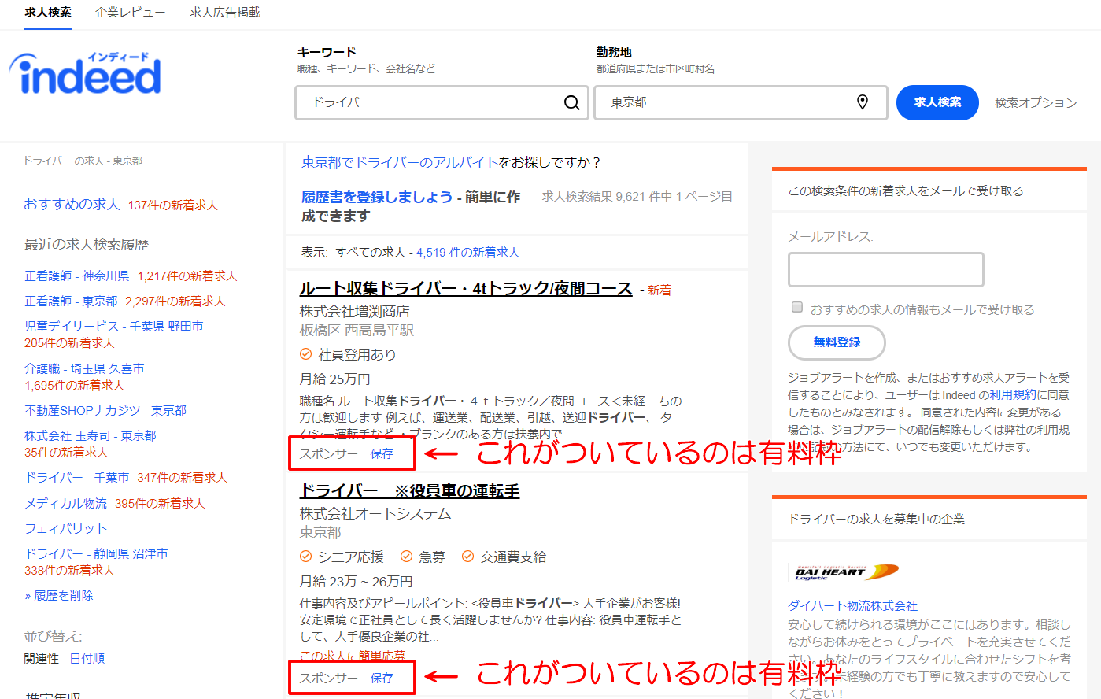Click the 無料登録 button
Image resolution: width=1101 pixels, height=699 pixels.
click(837, 342)
